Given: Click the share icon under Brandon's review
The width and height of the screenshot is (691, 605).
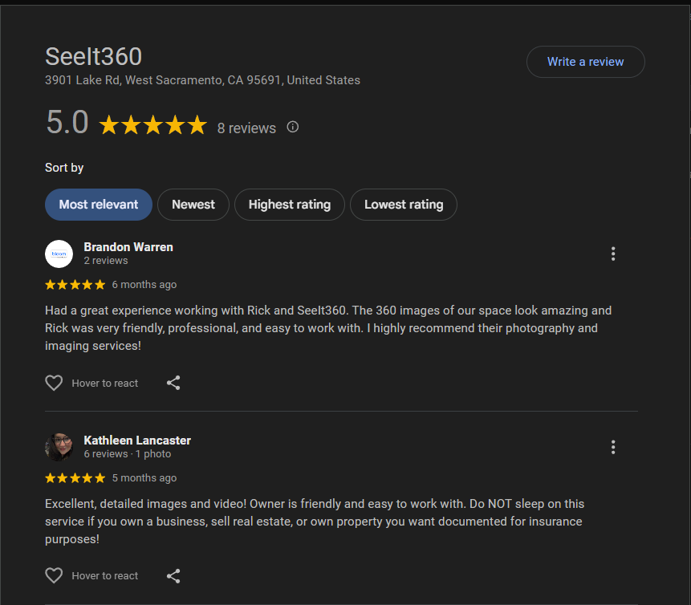Looking at the screenshot, I should (173, 383).
